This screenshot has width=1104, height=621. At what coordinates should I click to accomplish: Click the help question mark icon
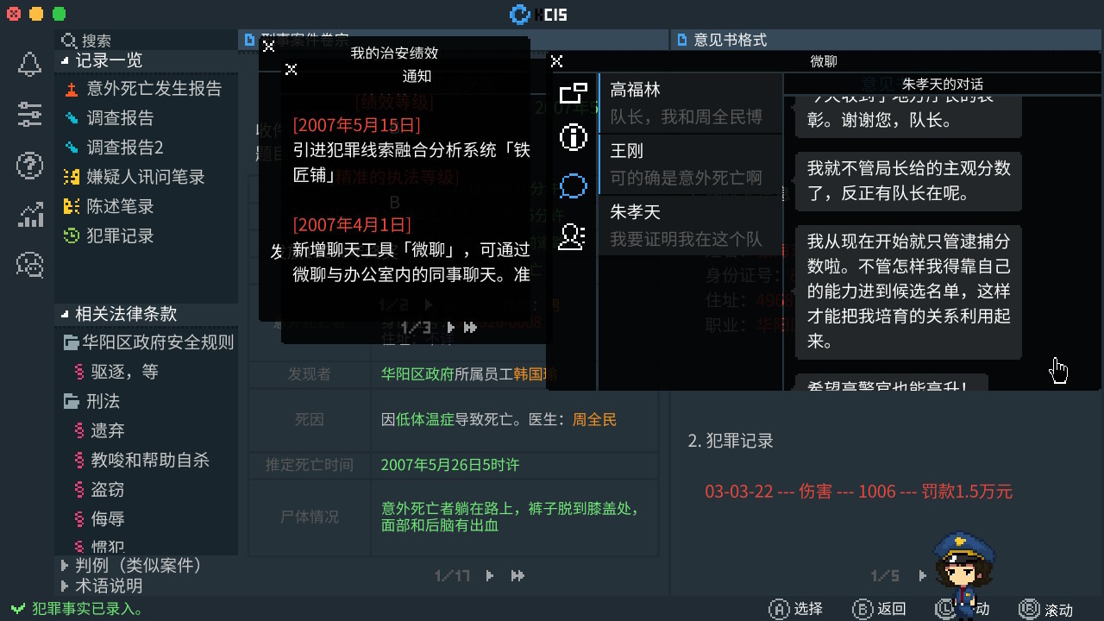click(x=29, y=164)
